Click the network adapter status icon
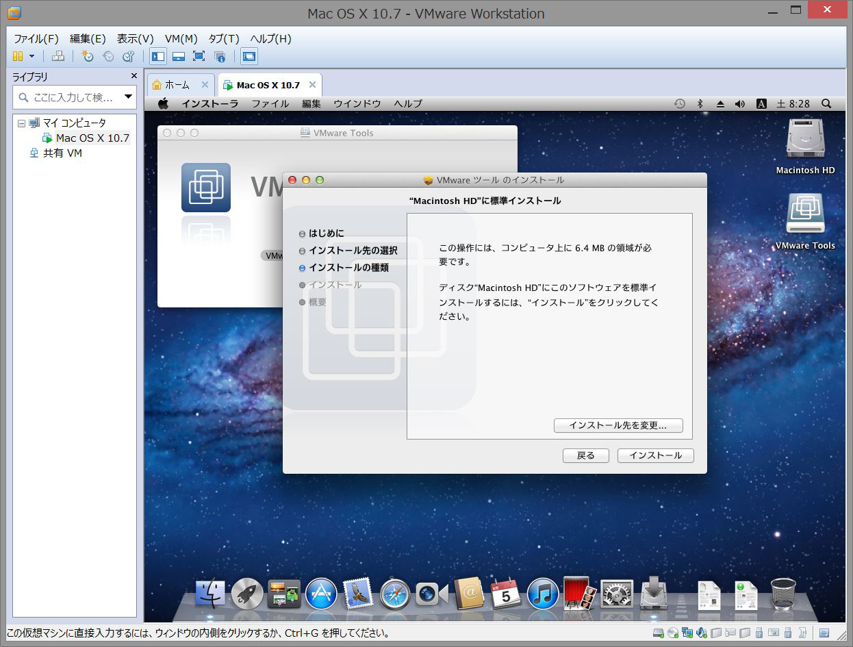Screen dimensions: 853x647 (687, 633)
